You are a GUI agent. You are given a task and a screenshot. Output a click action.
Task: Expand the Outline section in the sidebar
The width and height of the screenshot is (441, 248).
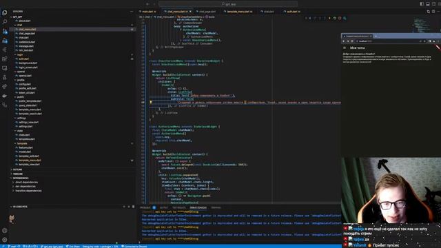17,169
